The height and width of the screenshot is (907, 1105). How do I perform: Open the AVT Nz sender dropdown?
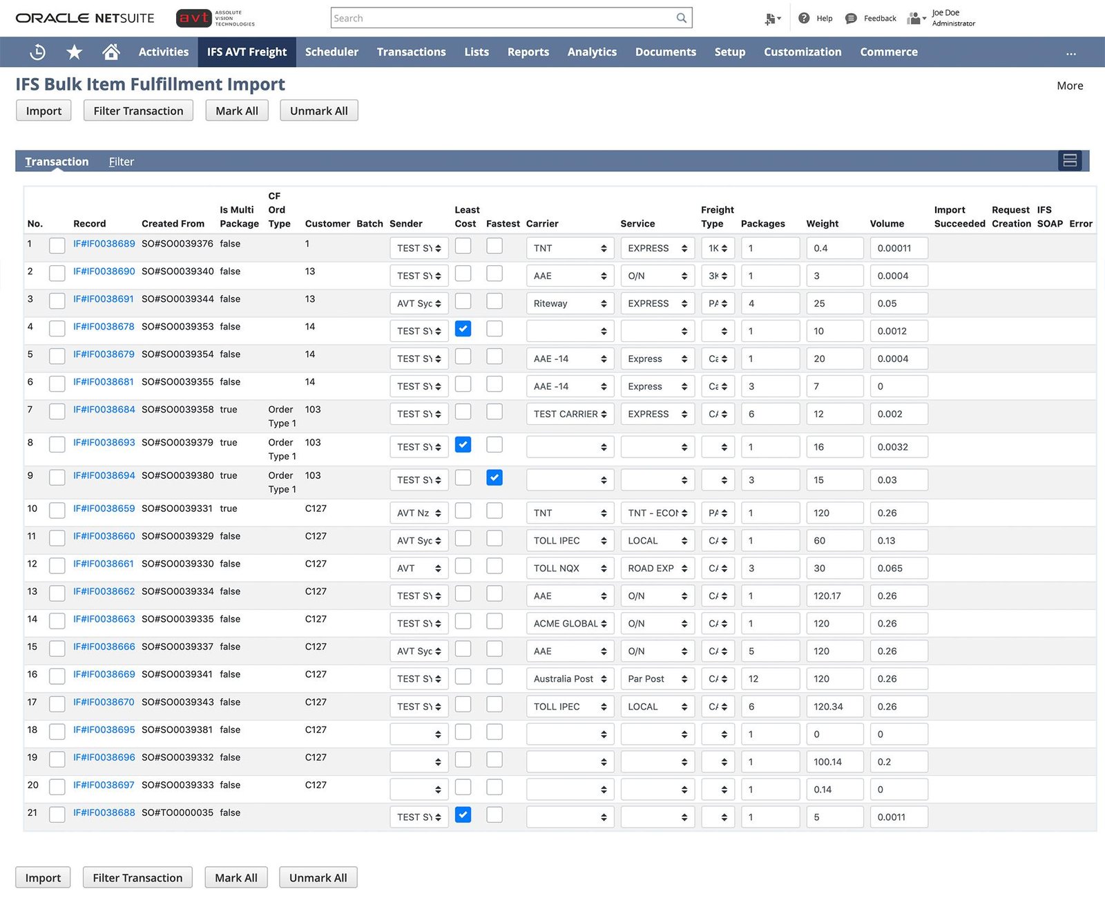click(x=419, y=513)
